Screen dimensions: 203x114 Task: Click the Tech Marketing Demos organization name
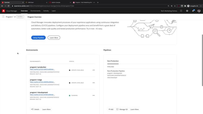click(x=169, y=11)
